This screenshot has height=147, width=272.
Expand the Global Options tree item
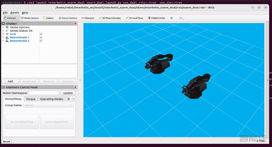pyautogui.click(x=3, y=27)
